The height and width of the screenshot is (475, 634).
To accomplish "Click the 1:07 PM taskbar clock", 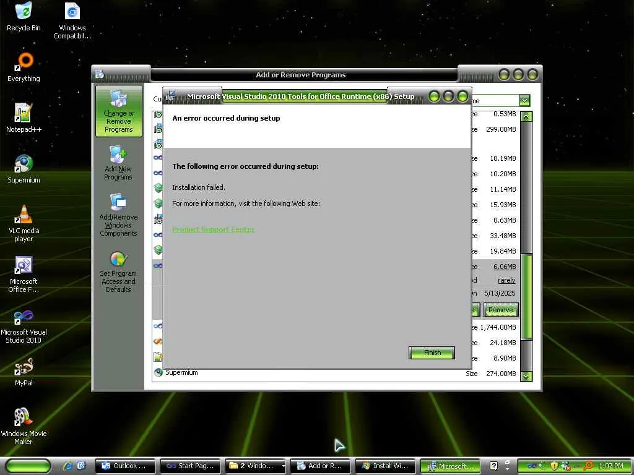I will (x=611, y=466).
